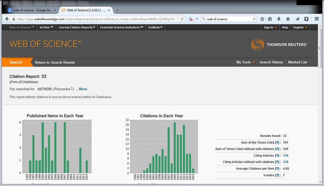This screenshot has width=324, height=186.
Task: Open help icon next to h-index
Action: [x=277, y=175]
